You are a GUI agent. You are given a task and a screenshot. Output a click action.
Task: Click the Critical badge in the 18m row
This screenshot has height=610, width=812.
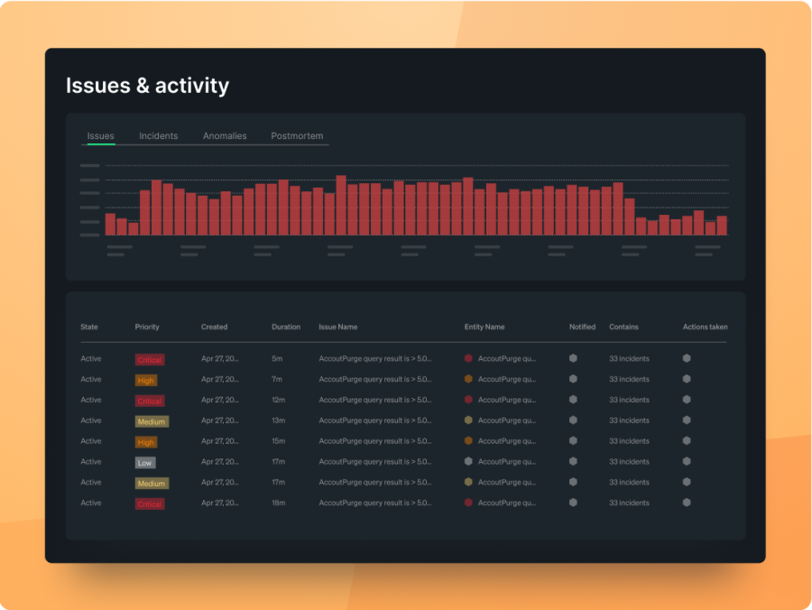pyautogui.click(x=150, y=504)
